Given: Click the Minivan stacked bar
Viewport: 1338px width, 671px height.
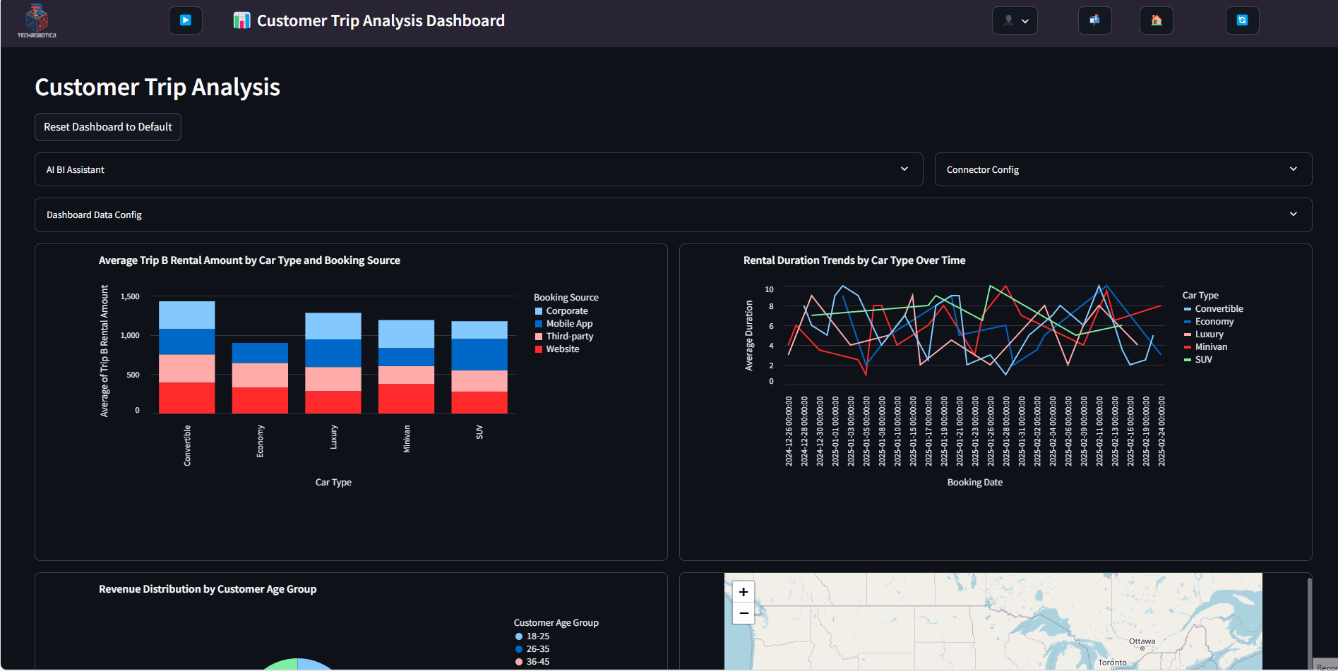Looking at the screenshot, I should (x=406, y=367).
